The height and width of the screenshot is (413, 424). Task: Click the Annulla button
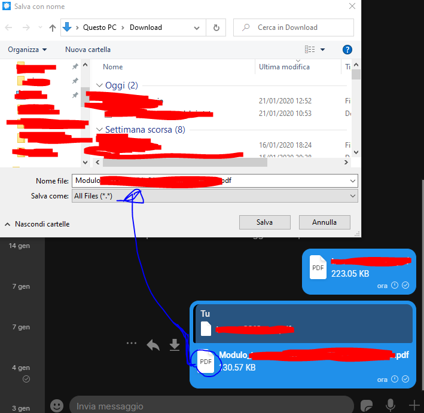[x=325, y=222]
